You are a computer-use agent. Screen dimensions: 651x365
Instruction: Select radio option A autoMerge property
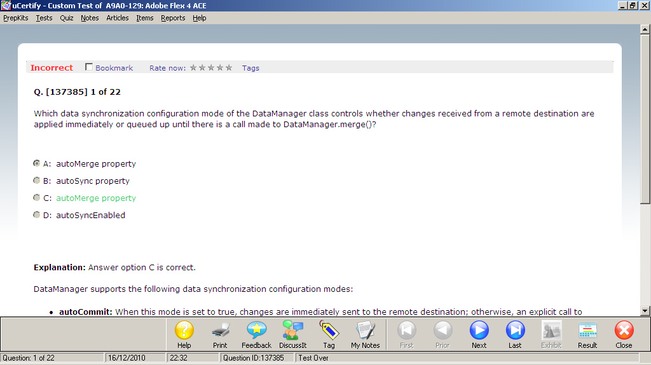[x=36, y=163]
